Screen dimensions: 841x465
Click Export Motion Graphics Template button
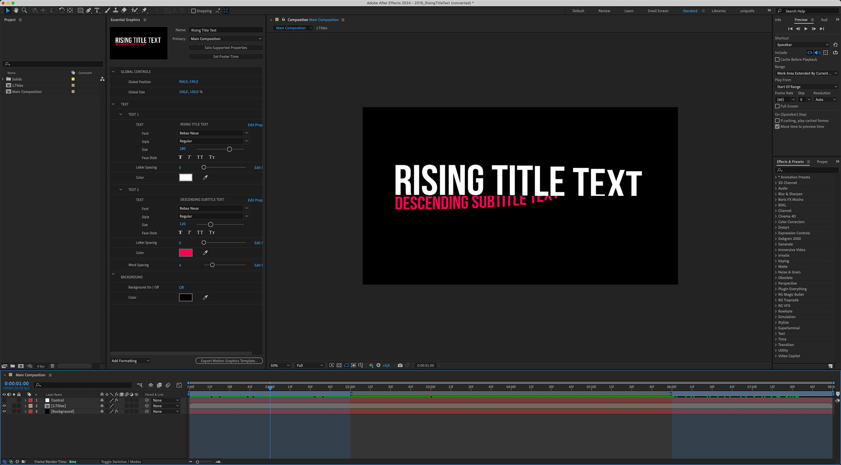229,361
